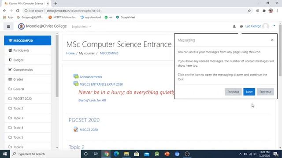This screenshot has height=158, width=282.
Task: Open app download bookmark
Action: (x=91, y=17)
